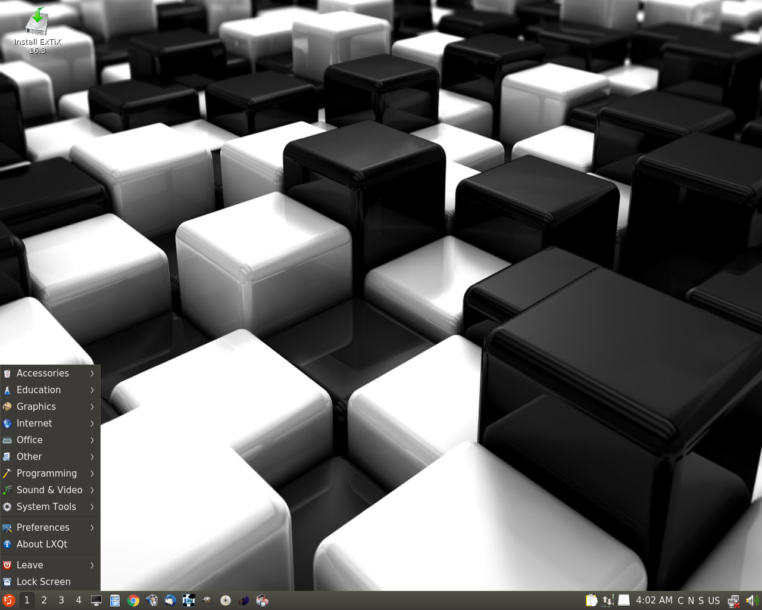Open the black-and-white checkered app icon
Image resolution: width=762 pixels, height=610 pixels.
(189, 600)
